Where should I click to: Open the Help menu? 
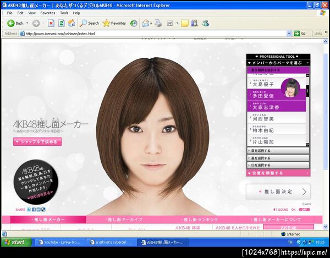point(76,13)
